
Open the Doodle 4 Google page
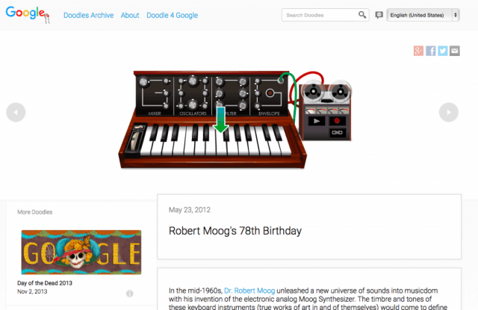[171, 15]
